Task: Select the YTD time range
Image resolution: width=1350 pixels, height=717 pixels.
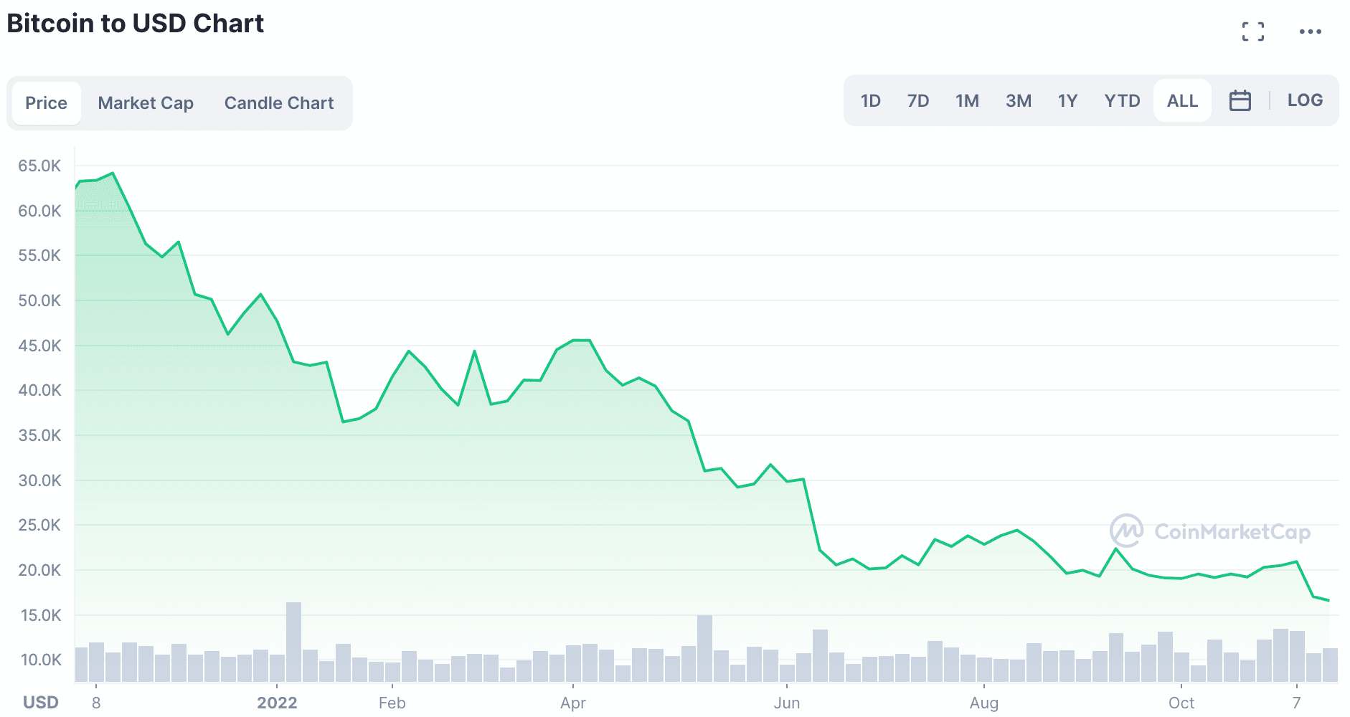Action: coord(1122,100)
